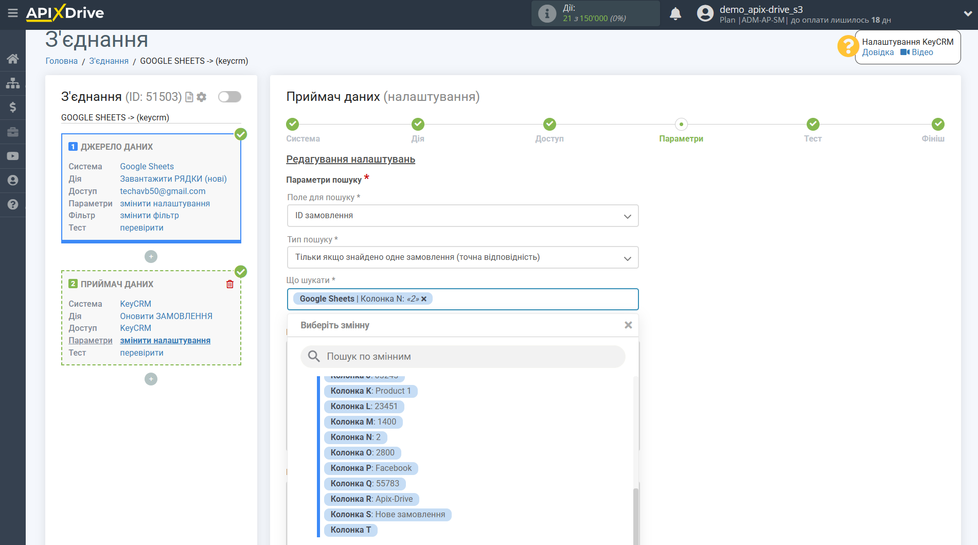Go to Тест step

[x=813, y=124]
